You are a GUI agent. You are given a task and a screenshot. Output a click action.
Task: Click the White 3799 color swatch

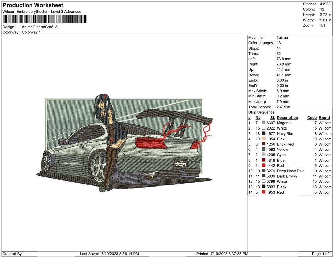point(263,181)
